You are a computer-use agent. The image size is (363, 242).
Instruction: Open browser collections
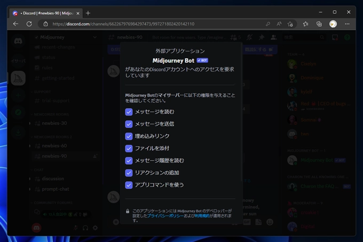[319, 24]
